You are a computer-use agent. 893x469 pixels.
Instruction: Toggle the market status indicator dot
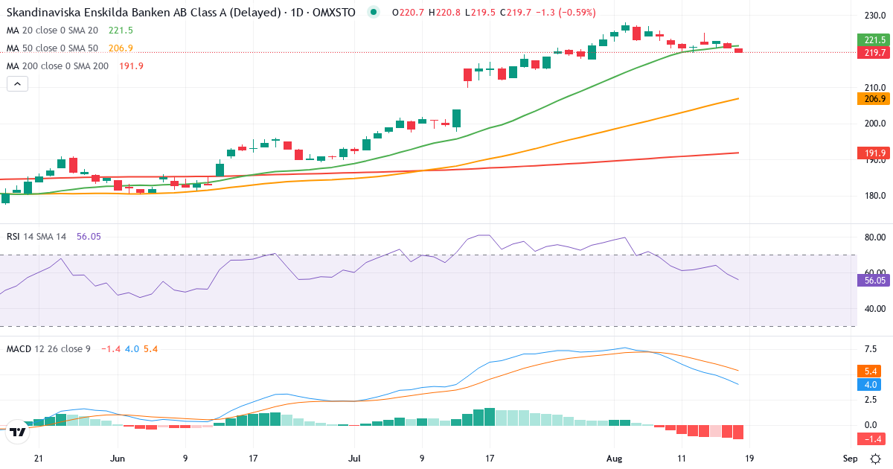pyautogui.click(x=374, y=12)
